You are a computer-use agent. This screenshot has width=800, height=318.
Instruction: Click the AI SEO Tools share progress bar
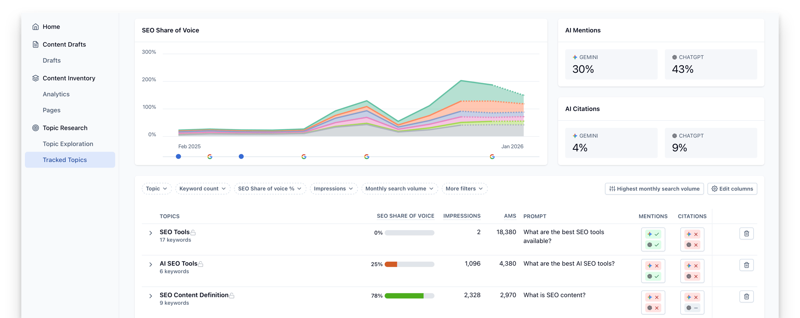click(x=409, y=264)
